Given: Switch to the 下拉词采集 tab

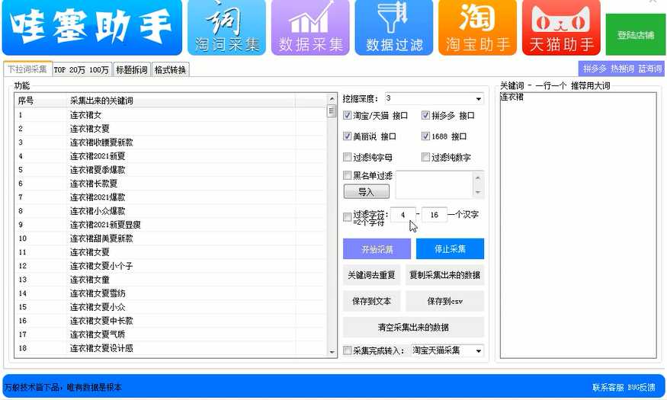Looking at the screenshot, I should point(27,69).
